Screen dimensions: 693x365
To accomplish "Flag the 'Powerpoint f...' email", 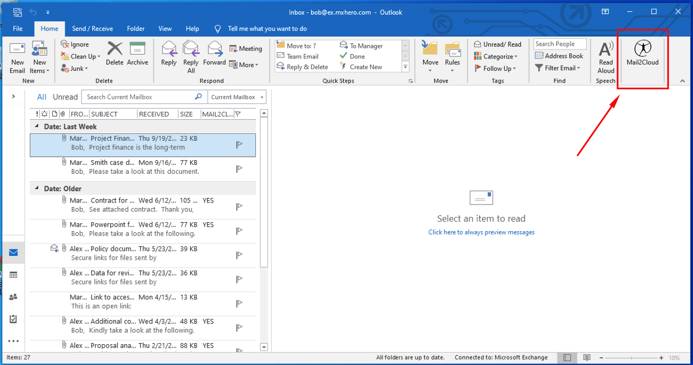I will click(239, 230).
